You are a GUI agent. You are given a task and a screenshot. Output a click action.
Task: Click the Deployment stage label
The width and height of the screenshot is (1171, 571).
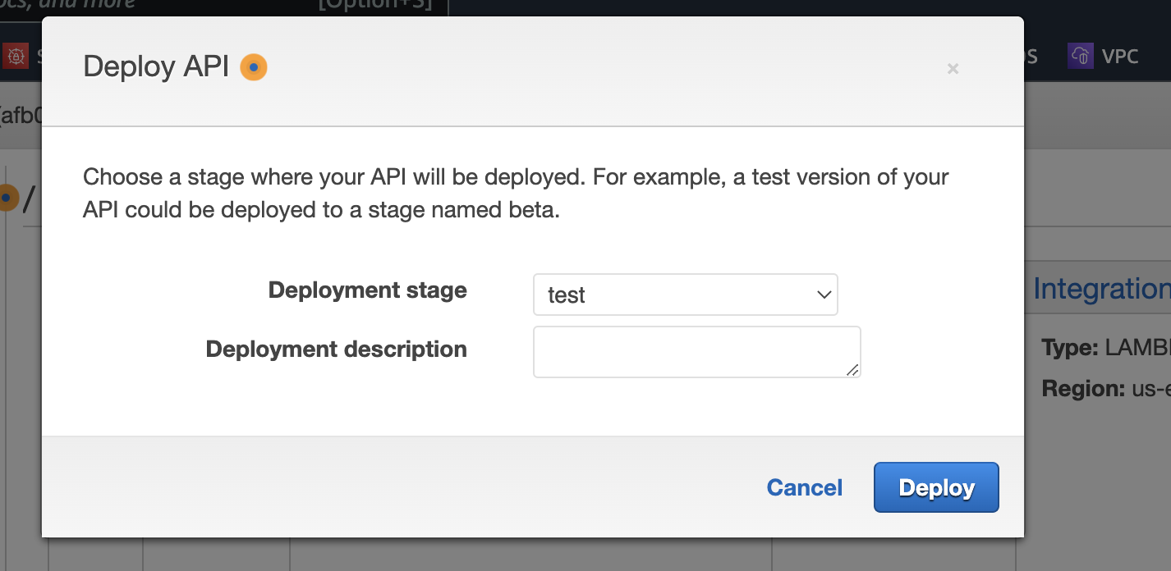pyautogui.click(x=367, y=290)
